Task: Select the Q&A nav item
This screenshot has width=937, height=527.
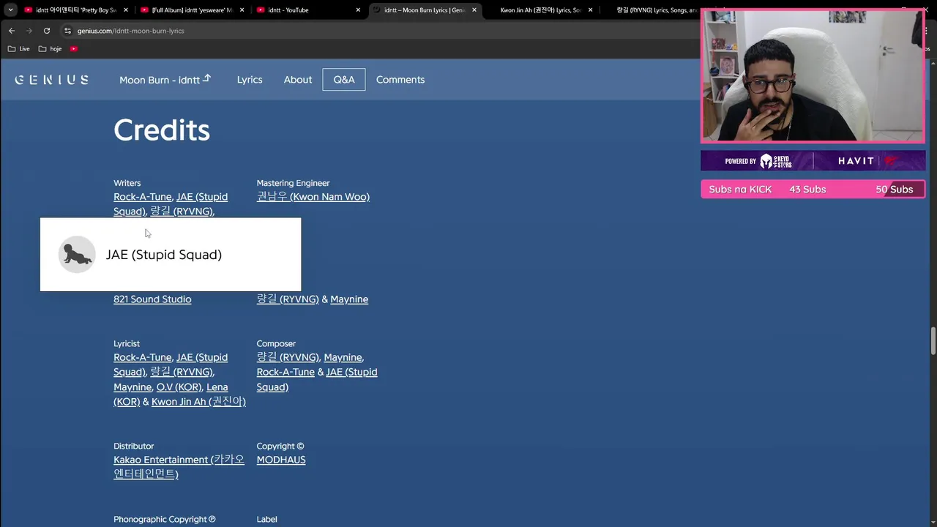Action: point(344,80)
